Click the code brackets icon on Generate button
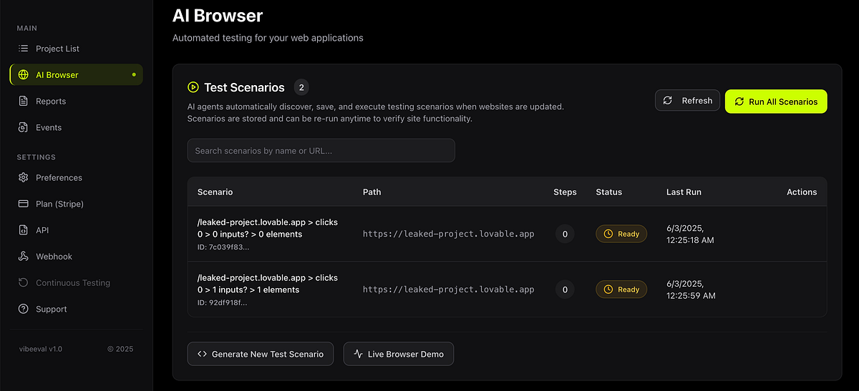Image resolution: width=859 pixels, height=391 pixels. point(202,354)
